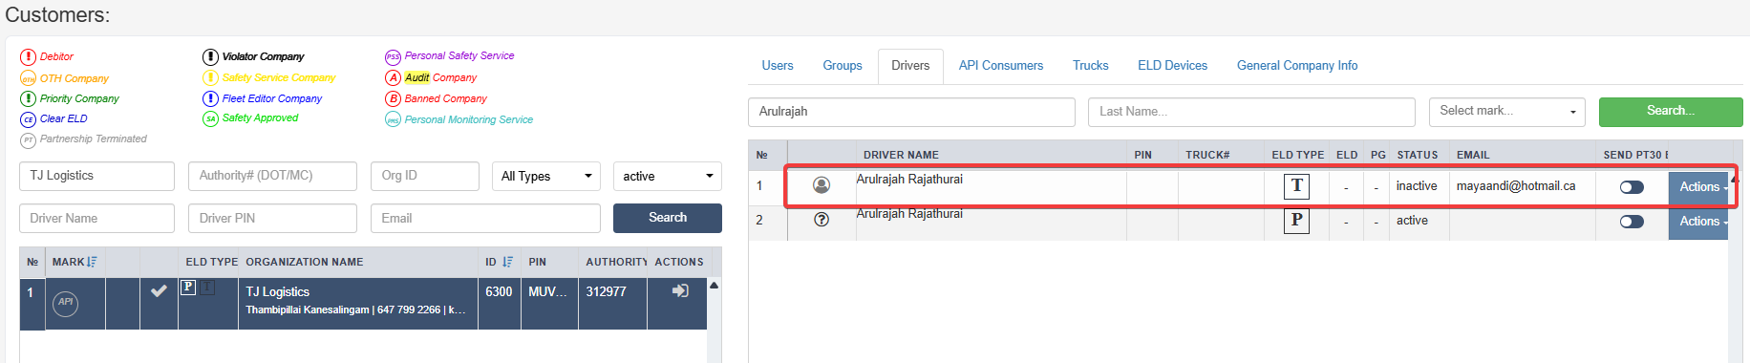Screen dimensions: 1750x363
Task: Click the company name field containing TJ Logistics
Action: tap(96, 176)
